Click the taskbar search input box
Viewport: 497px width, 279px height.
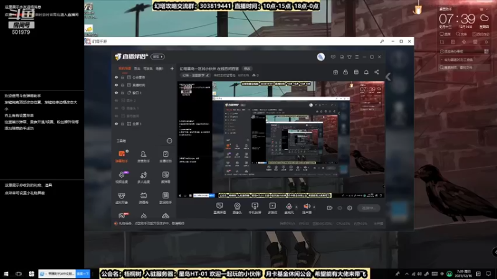58,274
